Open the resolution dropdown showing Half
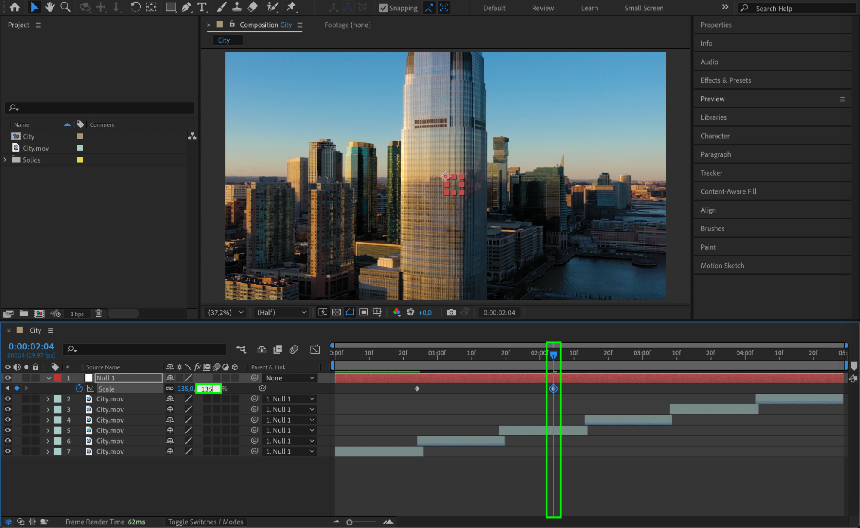The image size is (860, 528). 281,312
